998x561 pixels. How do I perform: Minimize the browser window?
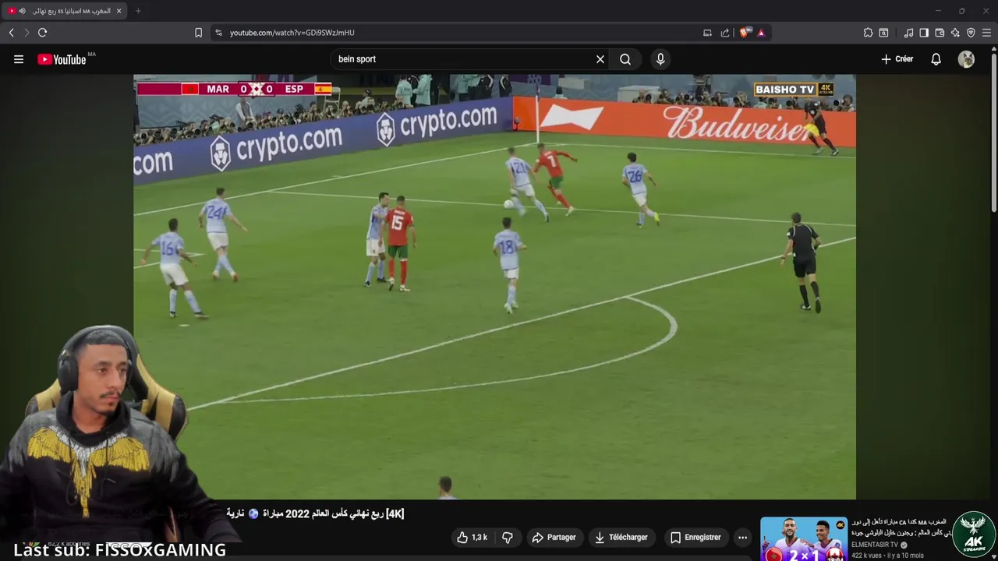point(938,11)
